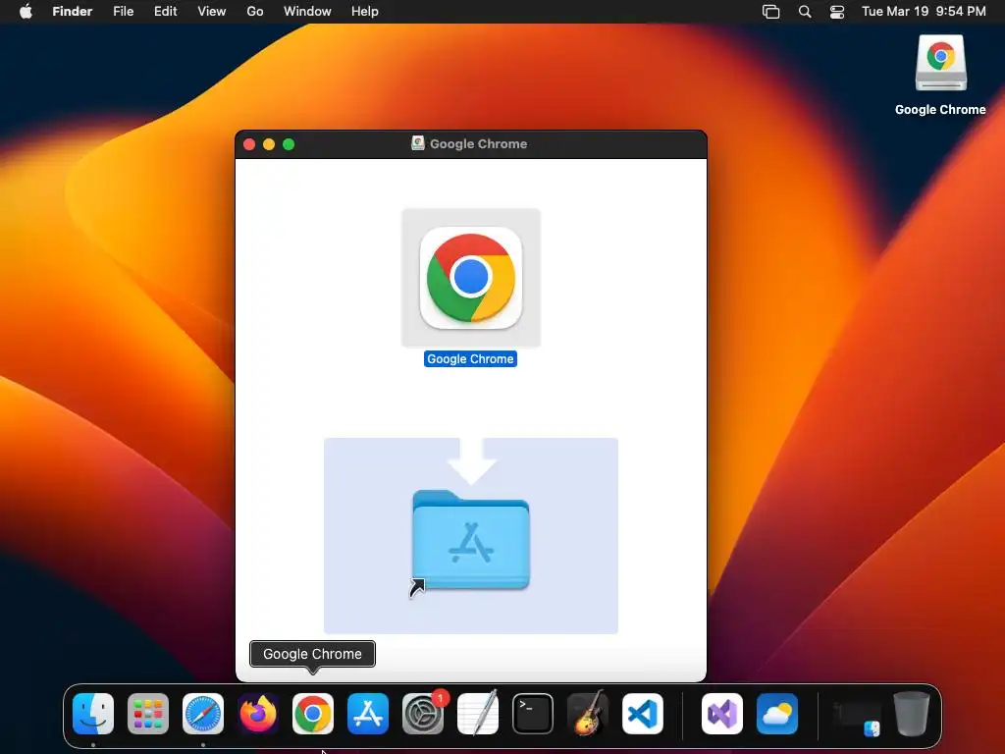Launch Firefox from the Dock

pos(258,714)
